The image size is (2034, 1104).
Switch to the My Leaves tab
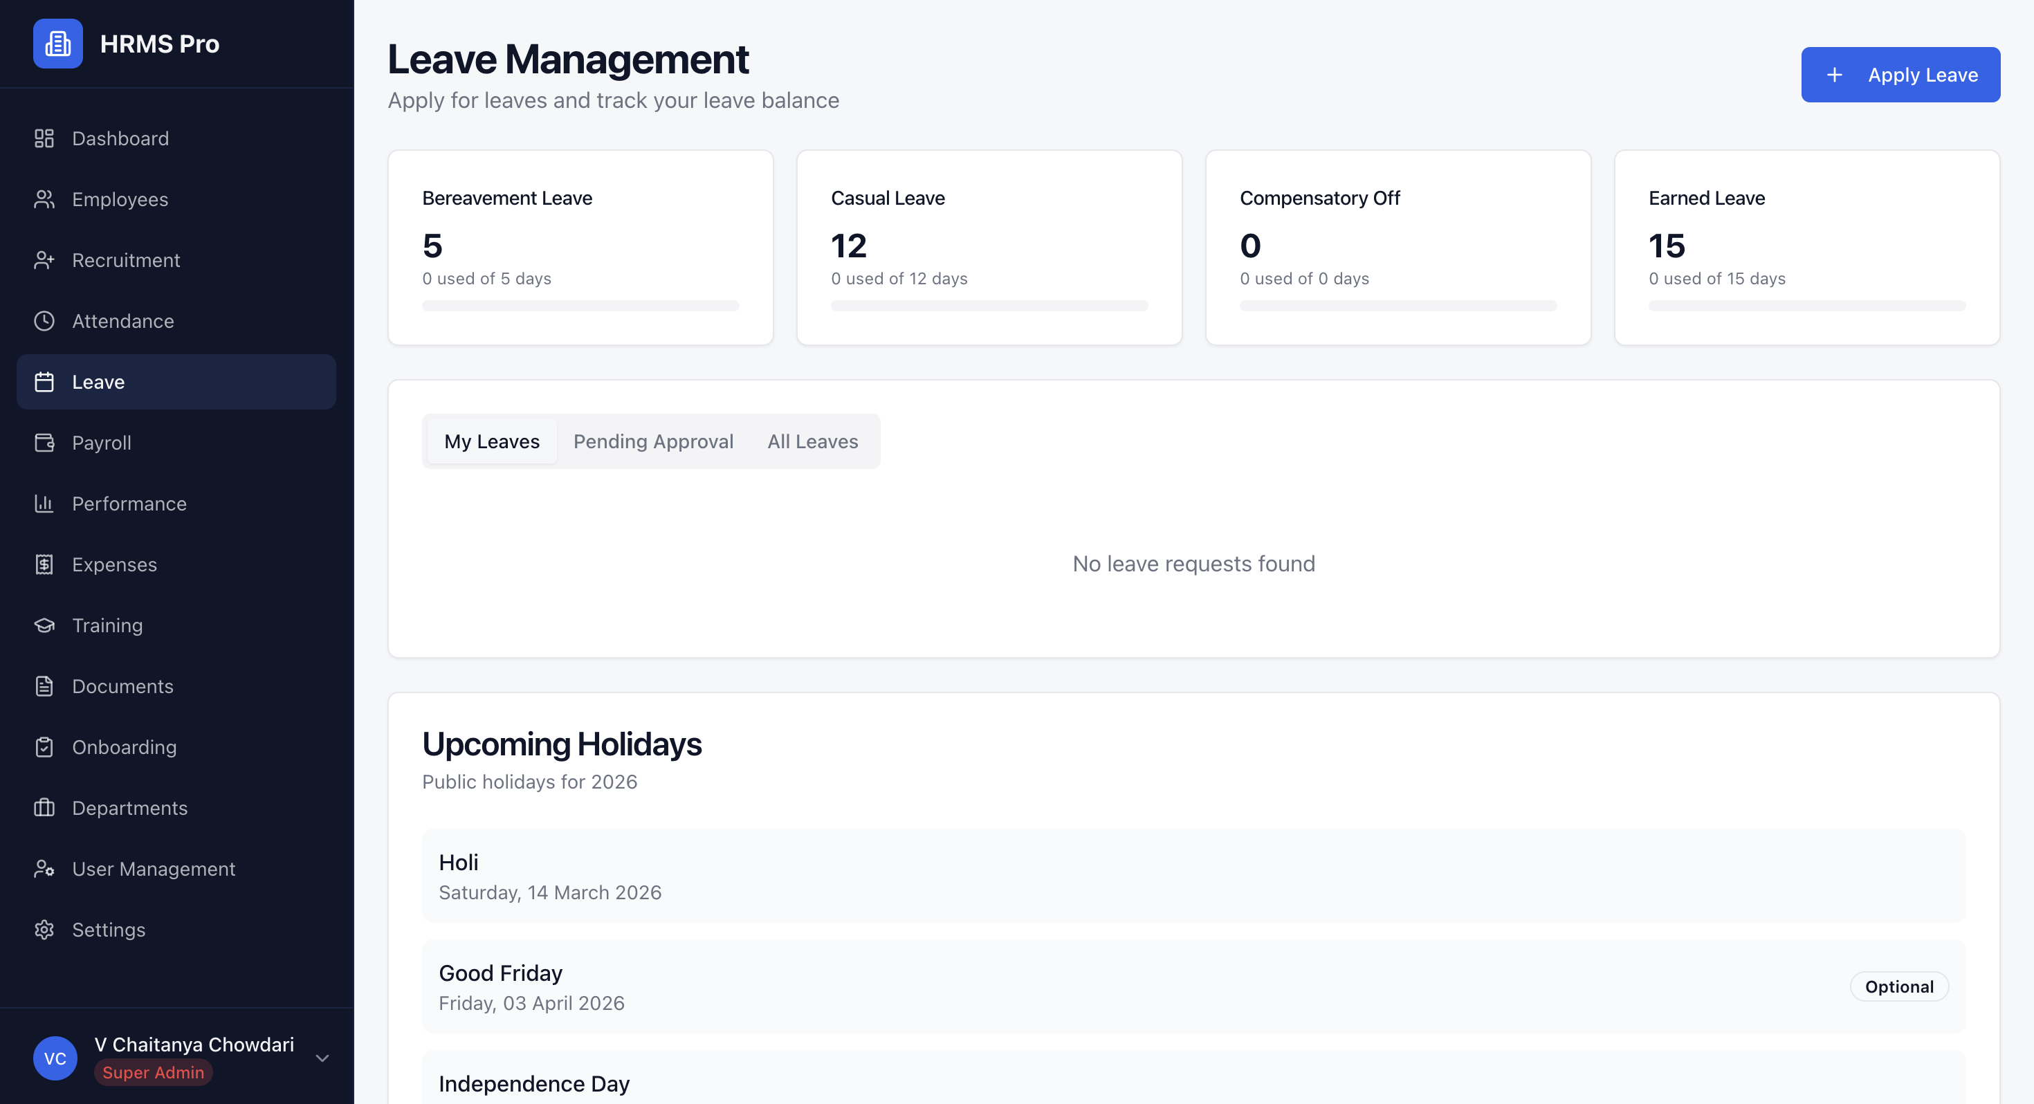tap(492, 441)
